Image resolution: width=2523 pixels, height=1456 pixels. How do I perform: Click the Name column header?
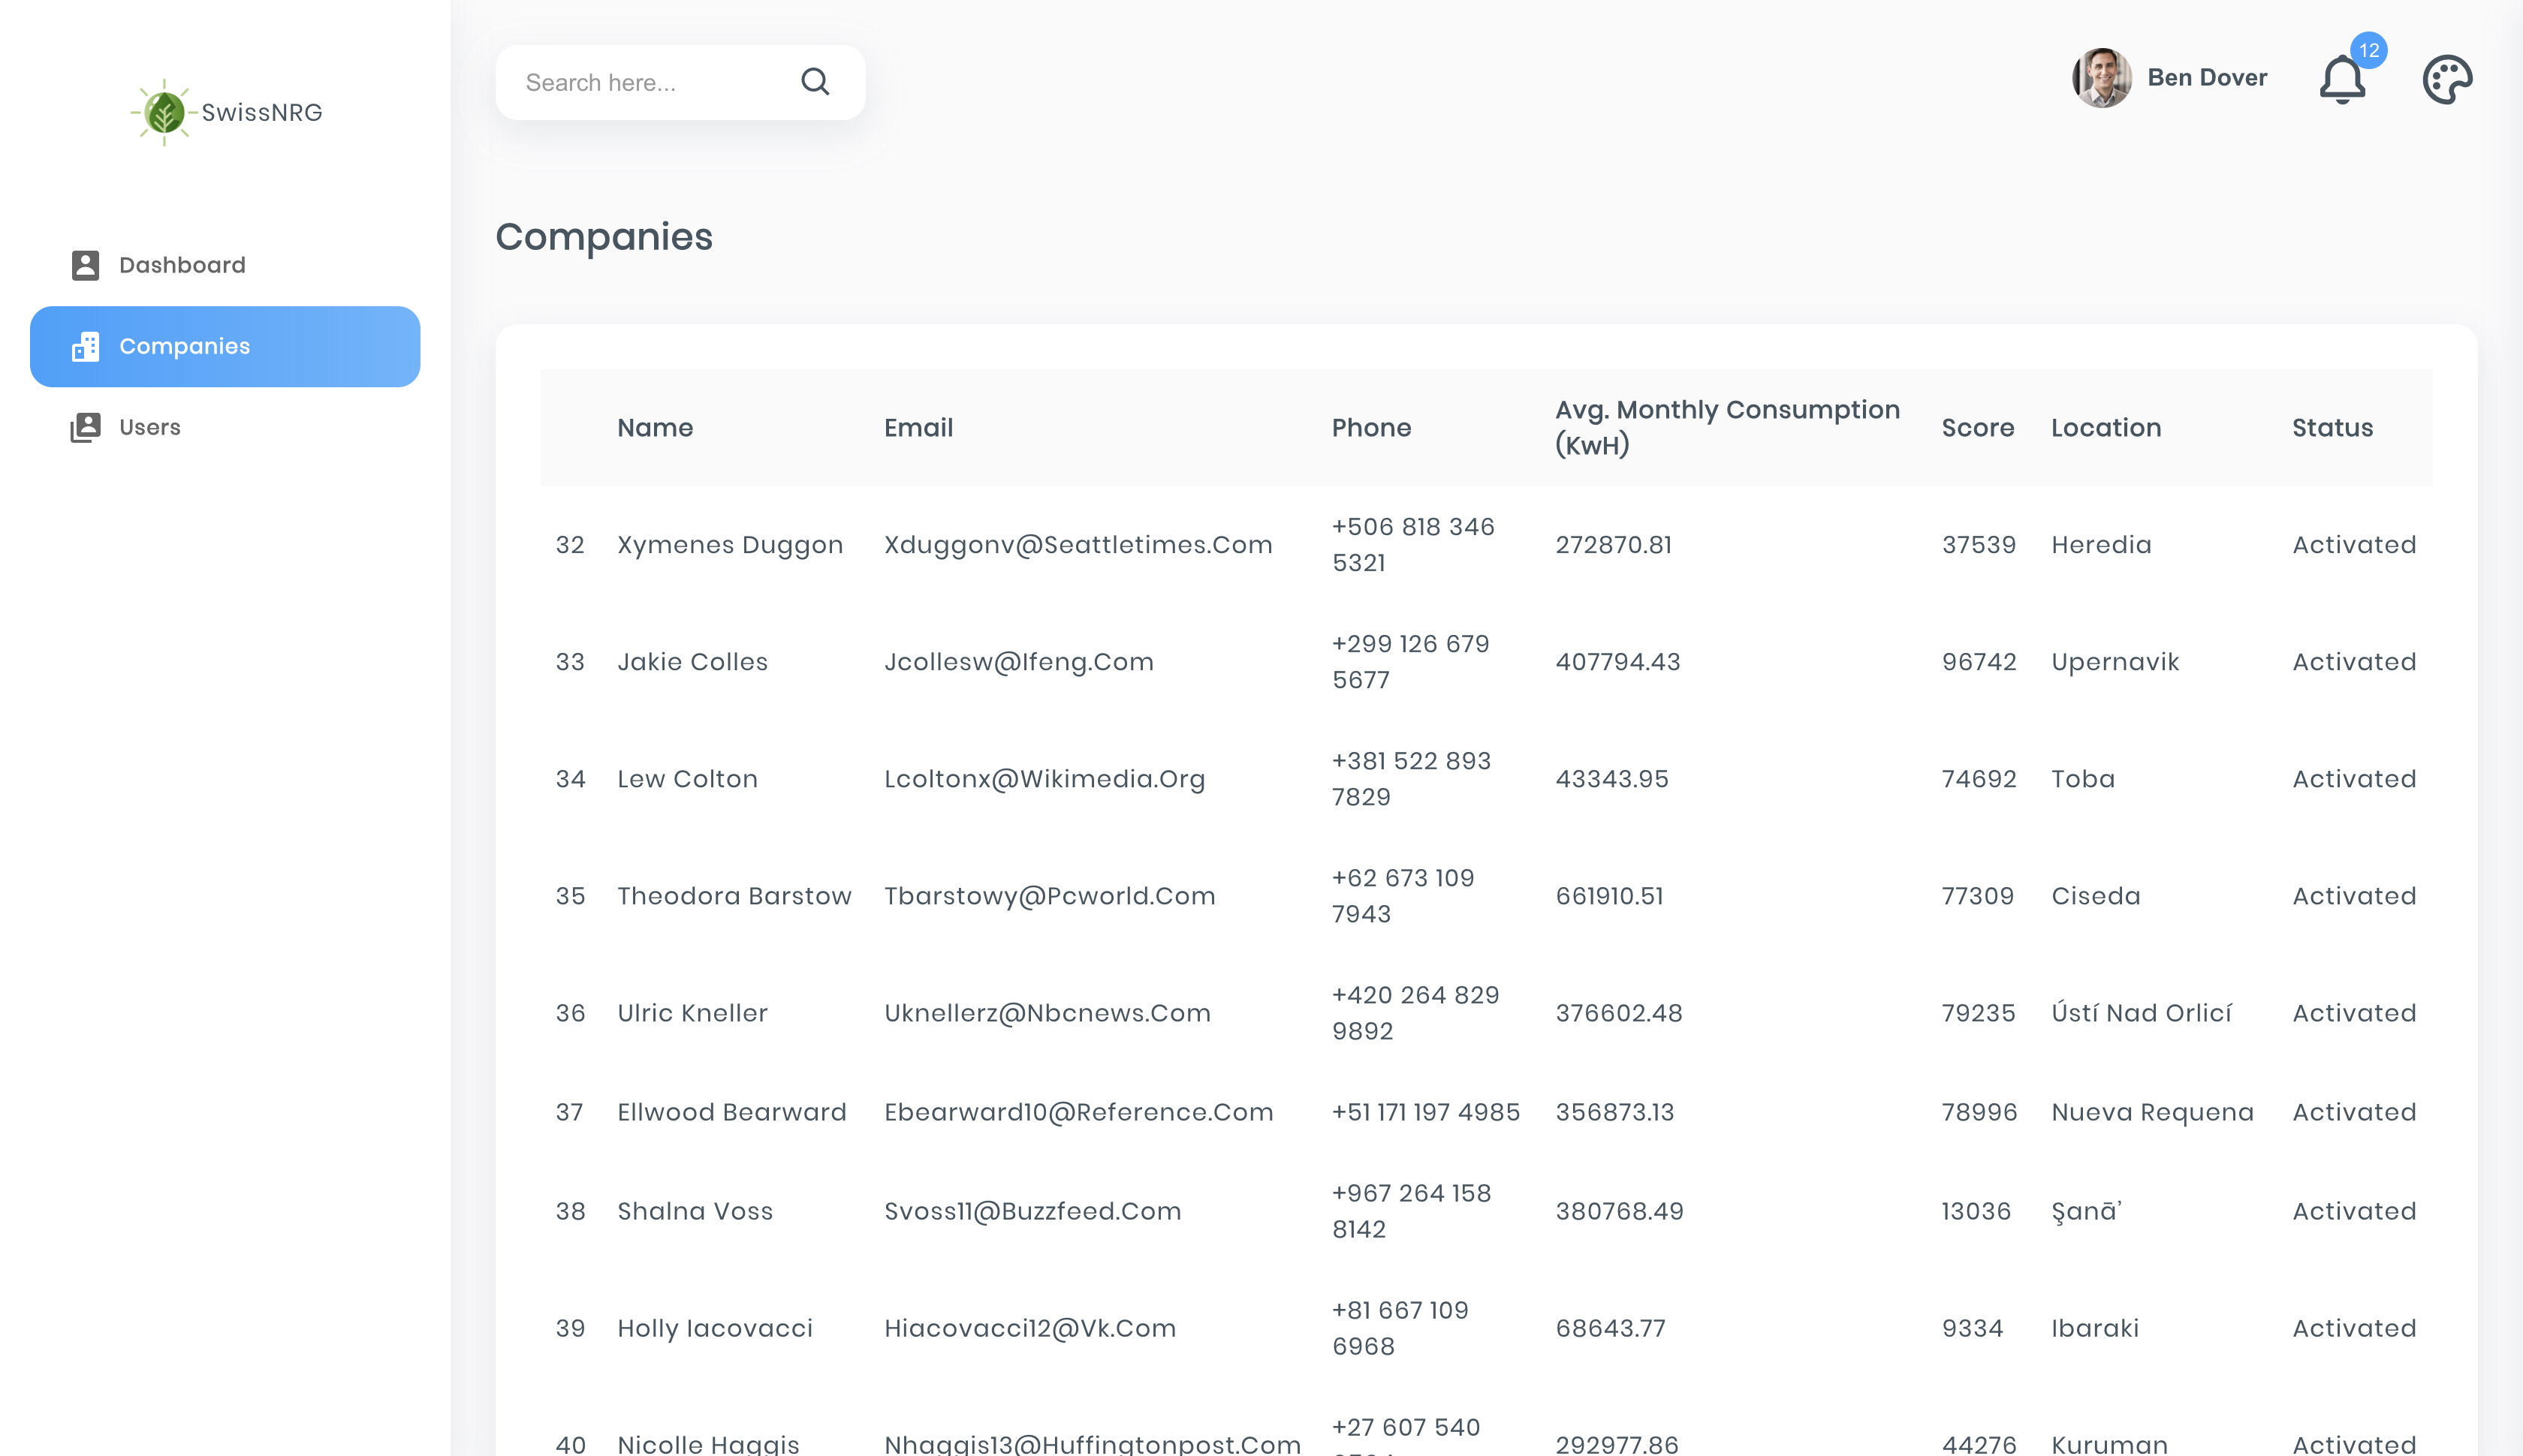tap(656, 428)
